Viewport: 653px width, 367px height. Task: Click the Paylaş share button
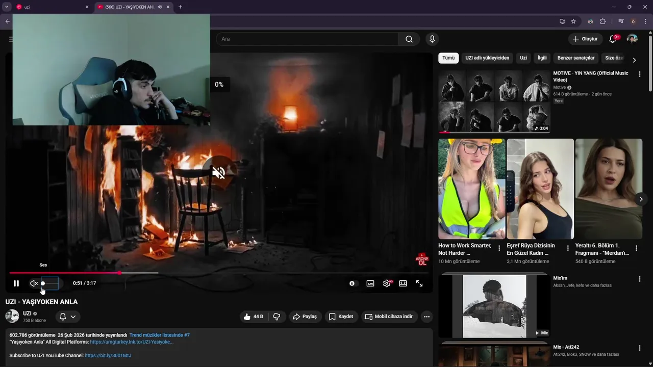[x=306, y=317]
